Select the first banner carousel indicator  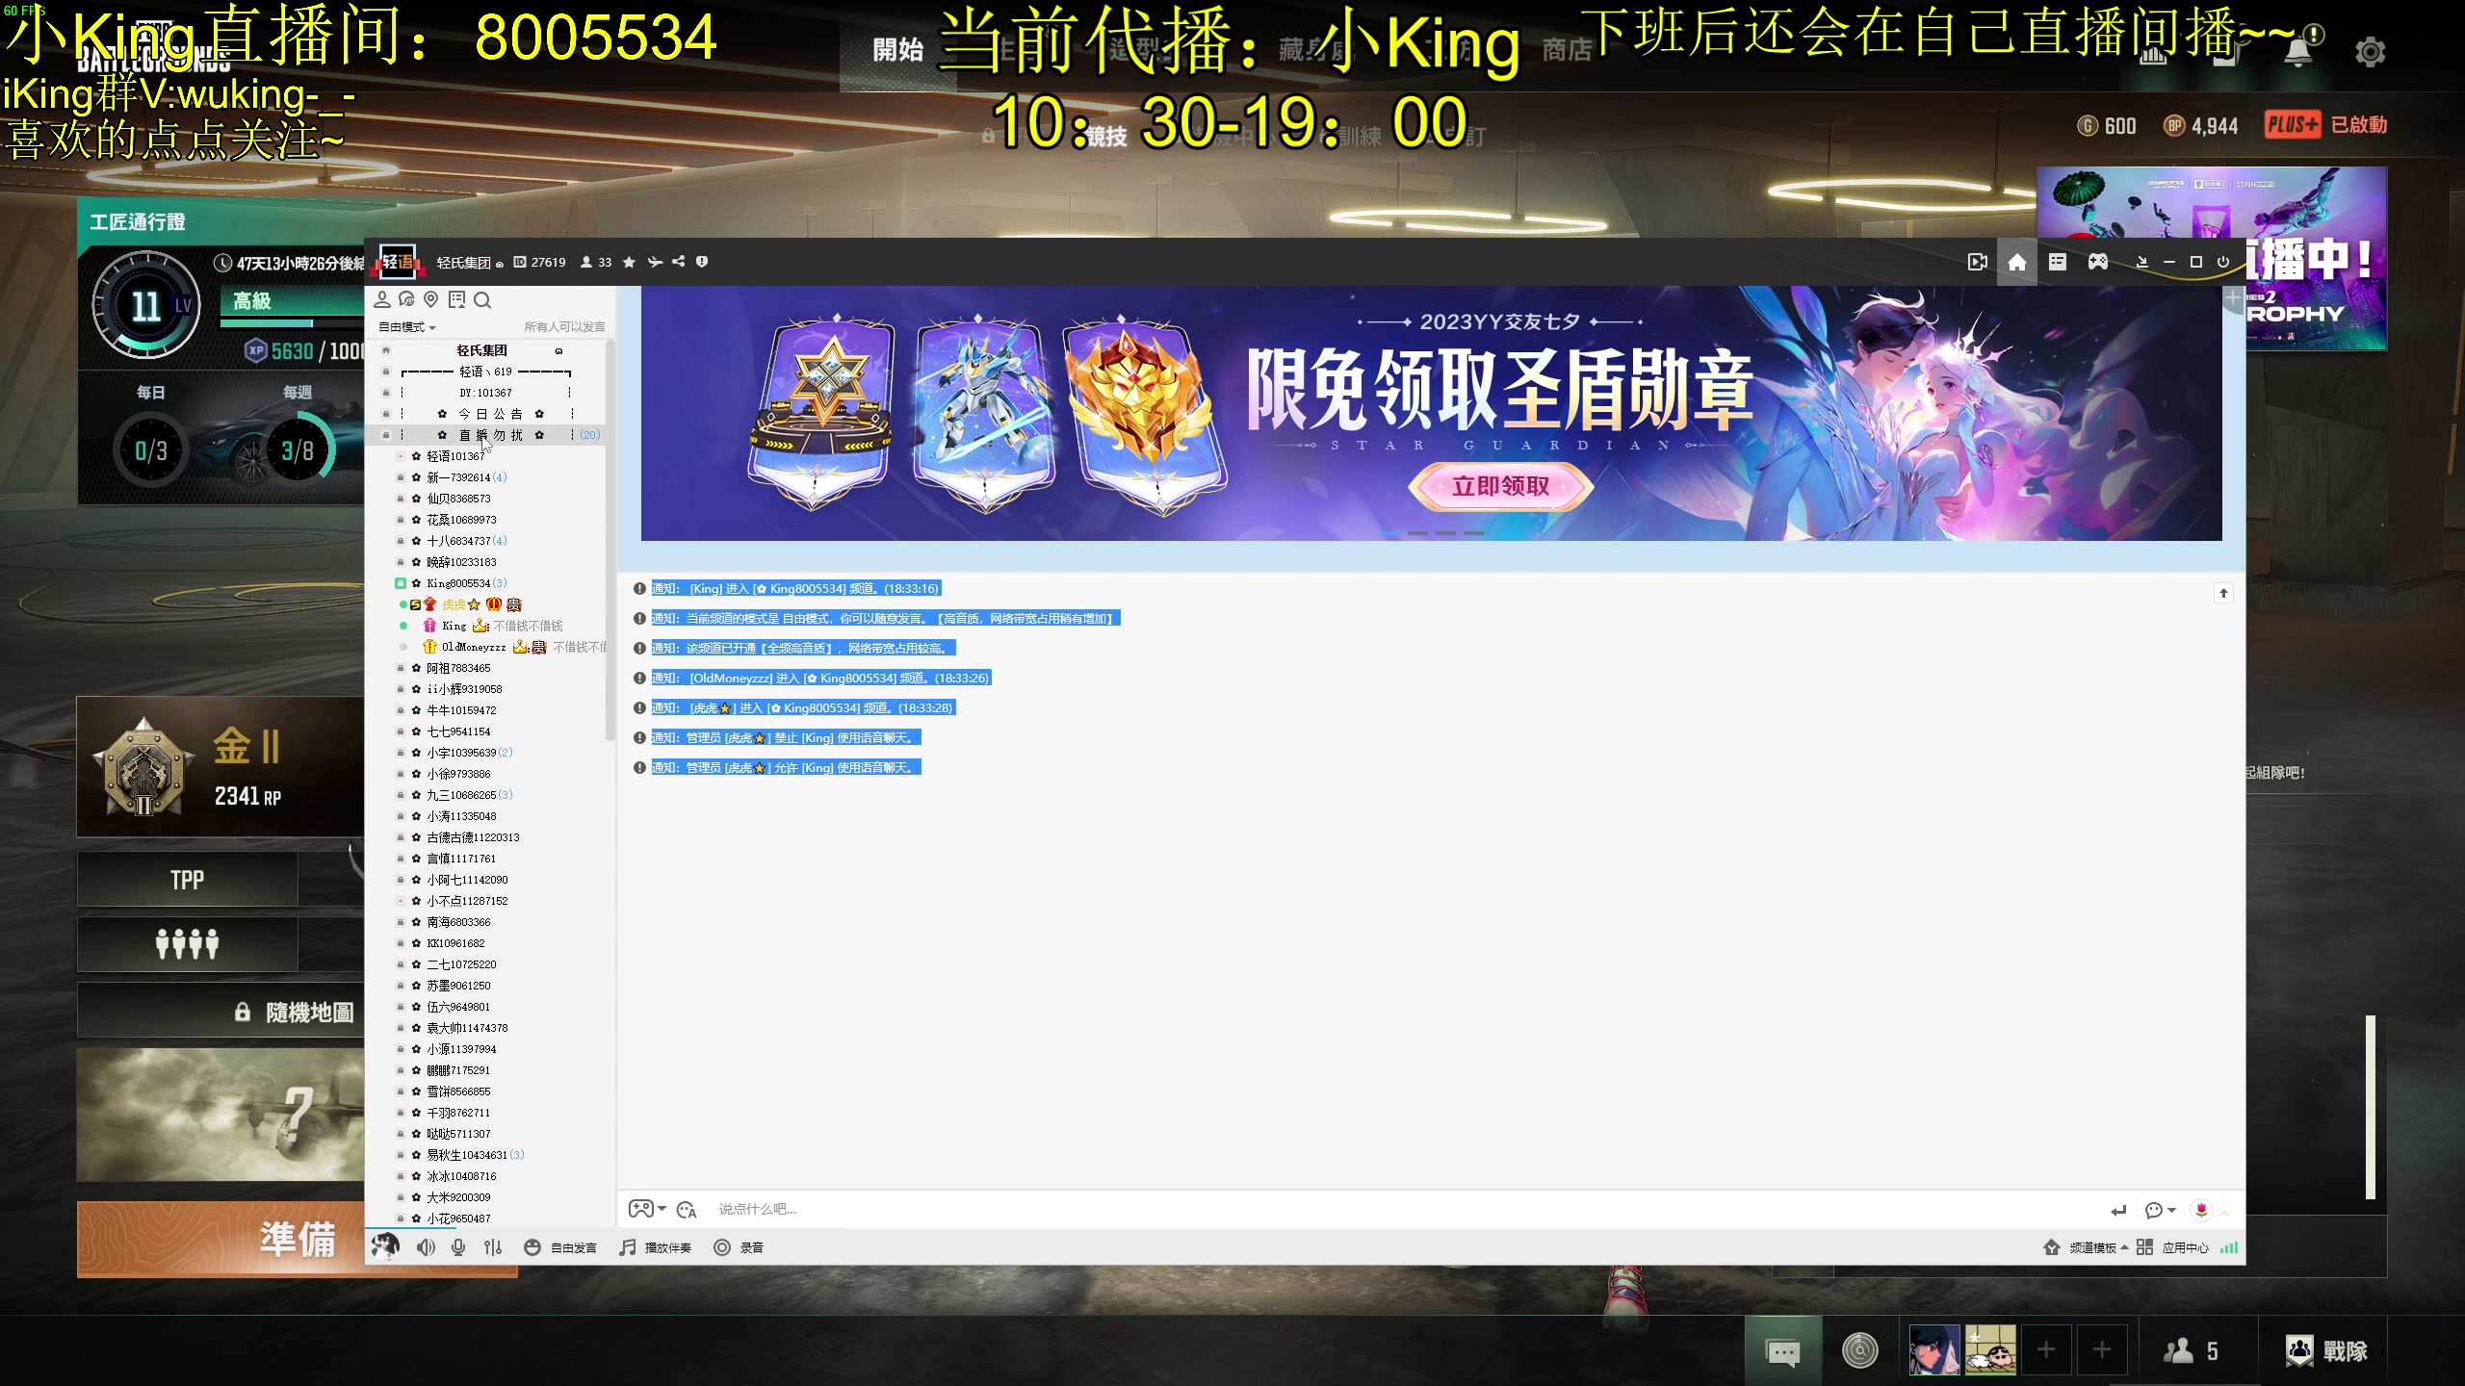(x=1389, y=532)
